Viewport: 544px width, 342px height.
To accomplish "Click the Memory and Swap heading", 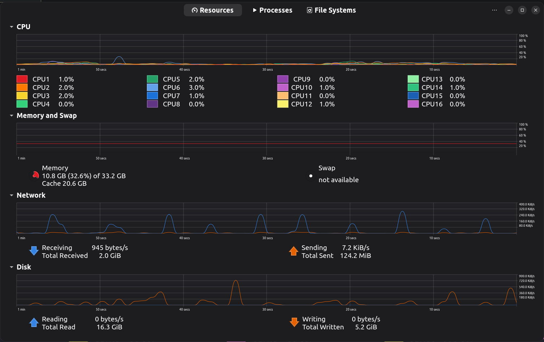I will 47,116.
